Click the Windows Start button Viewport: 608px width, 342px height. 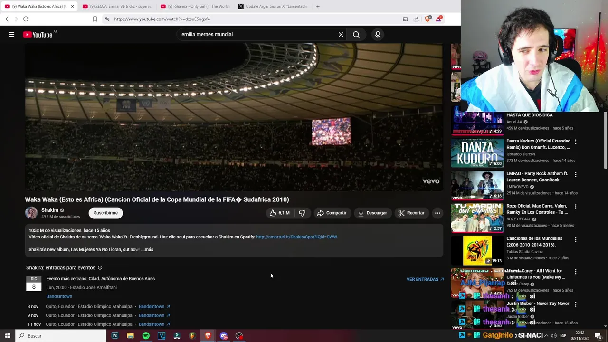tap(8, 336)
